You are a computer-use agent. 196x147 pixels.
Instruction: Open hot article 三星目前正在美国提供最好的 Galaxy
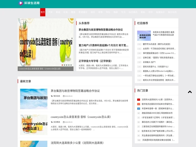[158, 127]
